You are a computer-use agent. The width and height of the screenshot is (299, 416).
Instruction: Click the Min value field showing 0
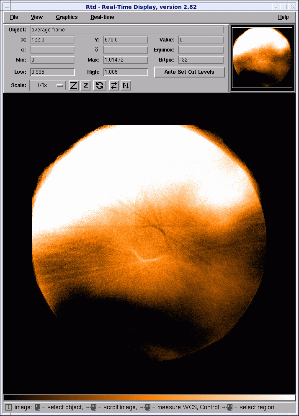point(52,60)
